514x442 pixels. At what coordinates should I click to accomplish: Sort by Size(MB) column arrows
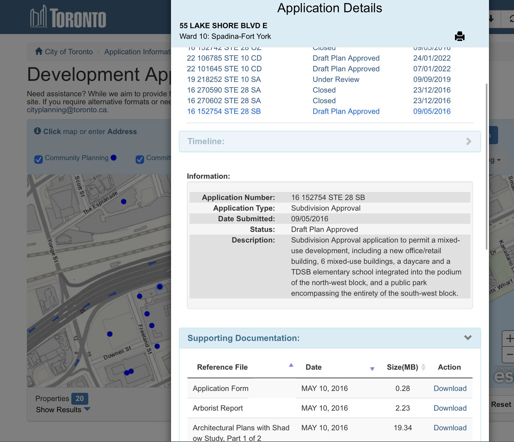pos(423,367)
